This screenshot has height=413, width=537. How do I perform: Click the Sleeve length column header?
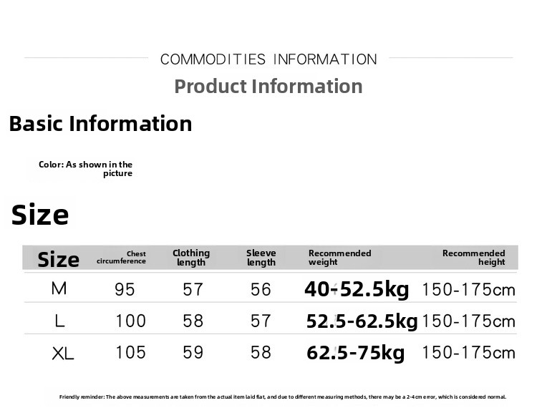(261, 258)
